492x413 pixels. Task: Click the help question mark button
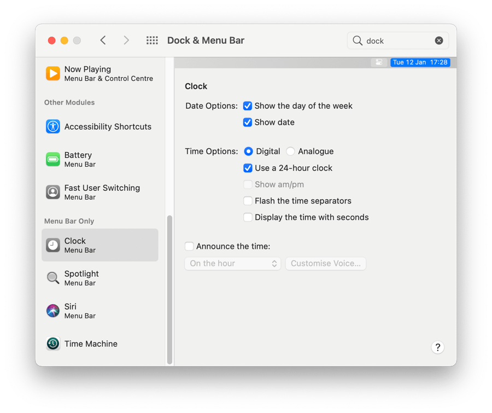[437, 347]
